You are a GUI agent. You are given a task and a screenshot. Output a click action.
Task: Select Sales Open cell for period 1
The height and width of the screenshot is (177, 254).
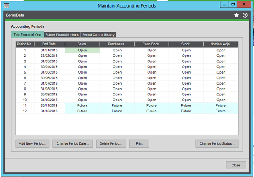(x=82, y=50)
